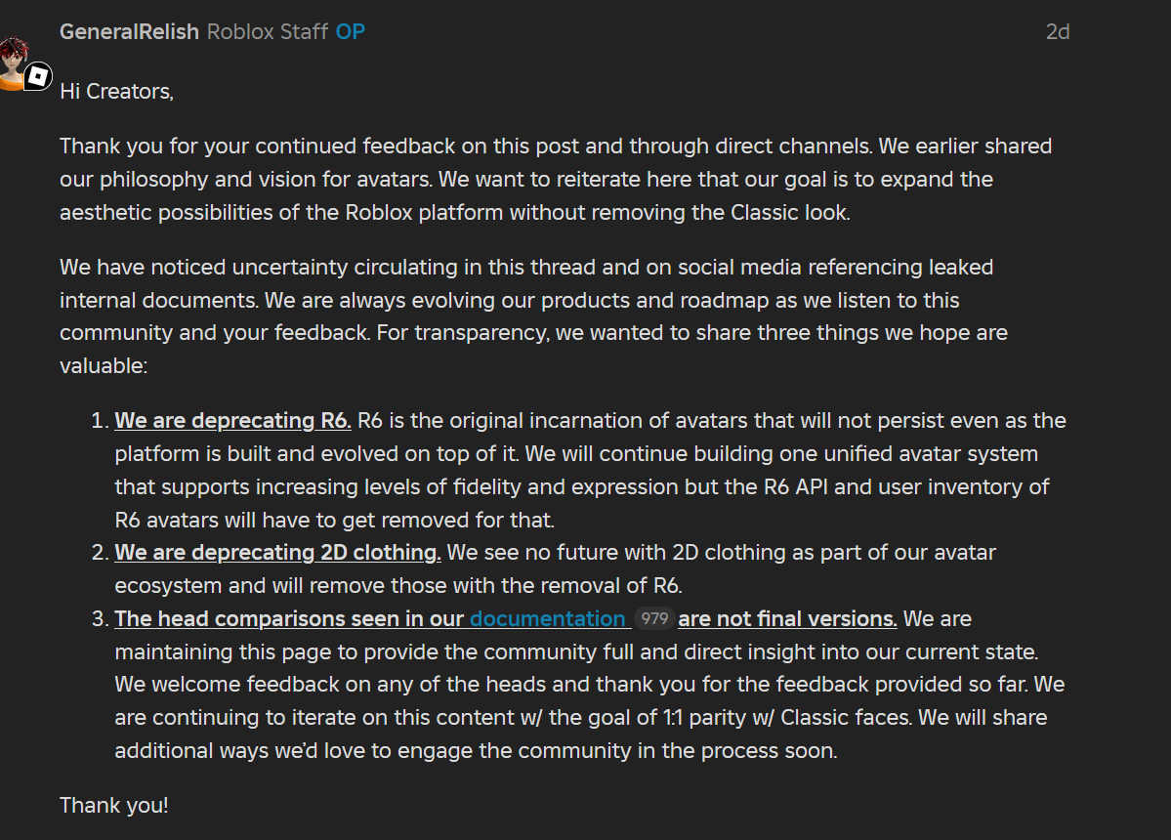
Task: Click the 979 link click counter
Action: 654,618
